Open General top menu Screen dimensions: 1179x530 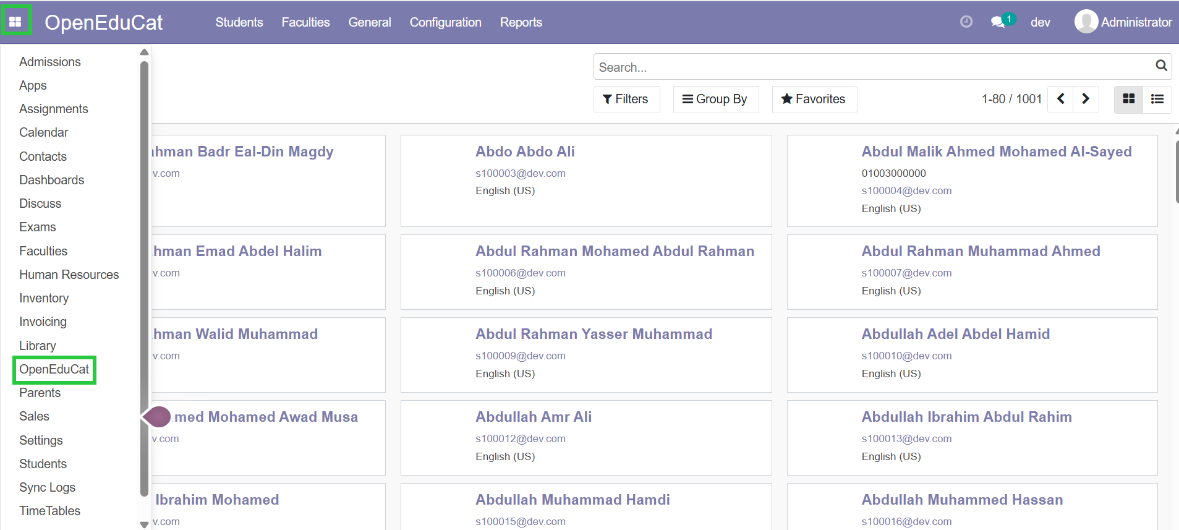(x=370, y=22)
